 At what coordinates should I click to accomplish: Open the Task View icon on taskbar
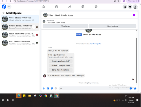13,100
